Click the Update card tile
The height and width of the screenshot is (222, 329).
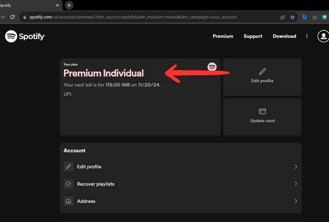tap(262, 117)
